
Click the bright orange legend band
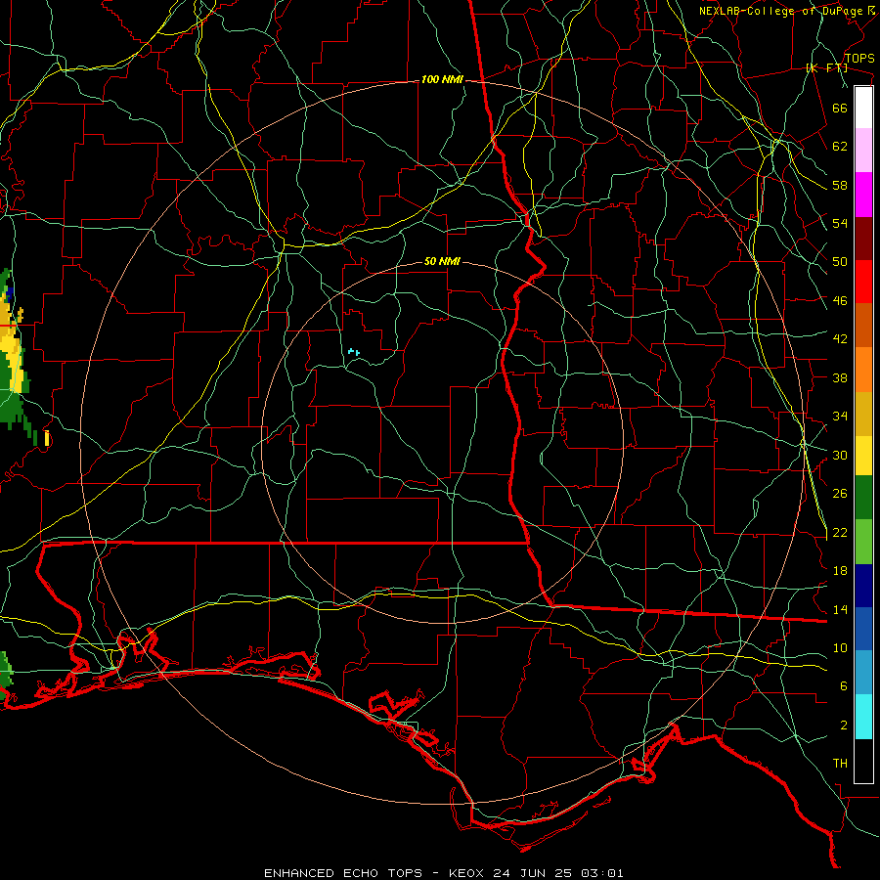coord(863,370)
